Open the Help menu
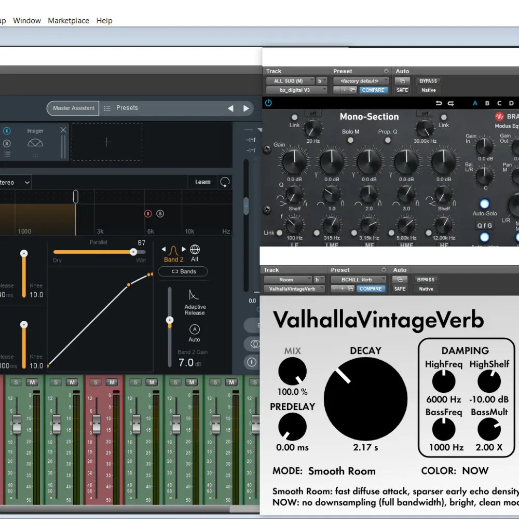The height and width of the screenshot is (519, 519). (x=104, y=21)
